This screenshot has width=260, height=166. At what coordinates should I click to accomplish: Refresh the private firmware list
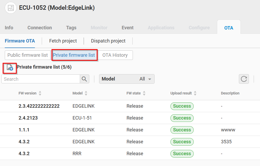coord(244,79)
